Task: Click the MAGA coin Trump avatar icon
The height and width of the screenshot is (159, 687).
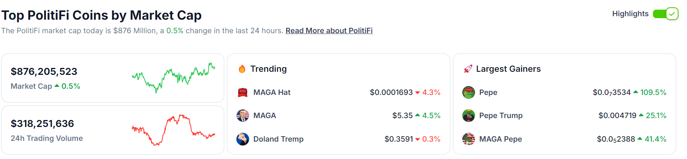Action: coord(243,115)
